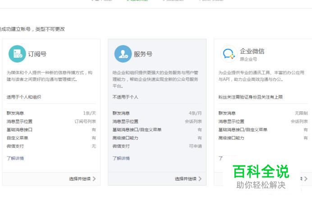Screen dimensions: 312x205
Task: Click 群发消息 label in 企业微信 card
Action: [227, 113]
